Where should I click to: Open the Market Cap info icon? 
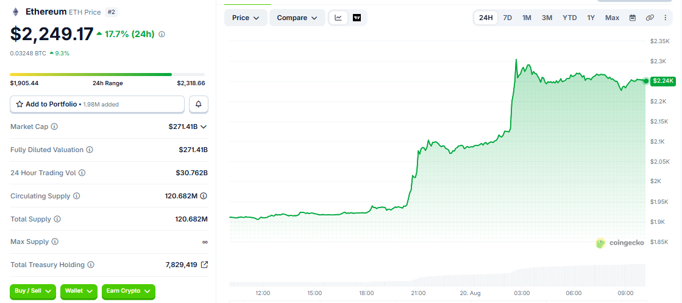54,127
